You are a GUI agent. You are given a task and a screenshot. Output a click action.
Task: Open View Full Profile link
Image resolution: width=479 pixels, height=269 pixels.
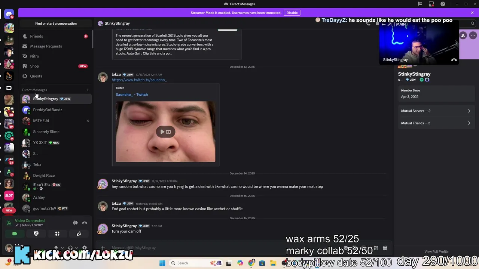436,252
